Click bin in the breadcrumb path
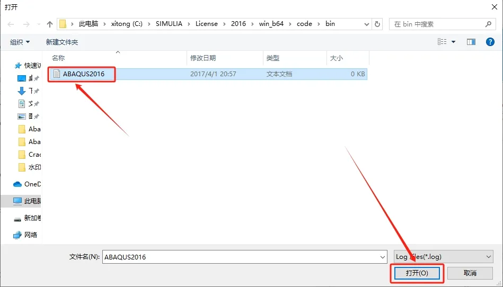 pos(330,24)
